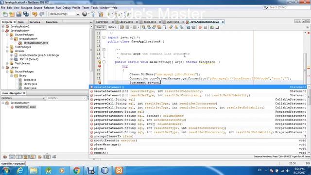Collapse the code fold at line 18
This screenshot has height=175, width=311.
click(104, 62)
